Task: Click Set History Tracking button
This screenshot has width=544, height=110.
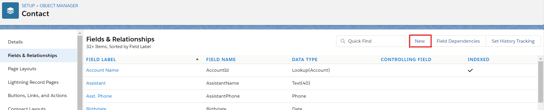Action: (513, 41)
